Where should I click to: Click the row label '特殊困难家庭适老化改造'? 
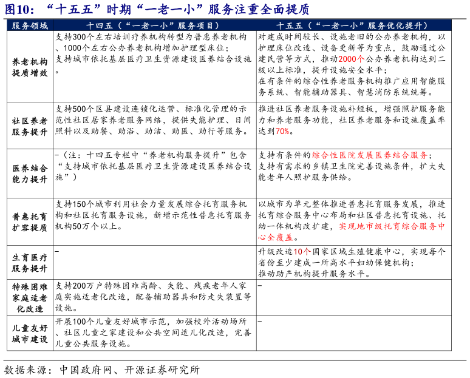coord(30,298)
